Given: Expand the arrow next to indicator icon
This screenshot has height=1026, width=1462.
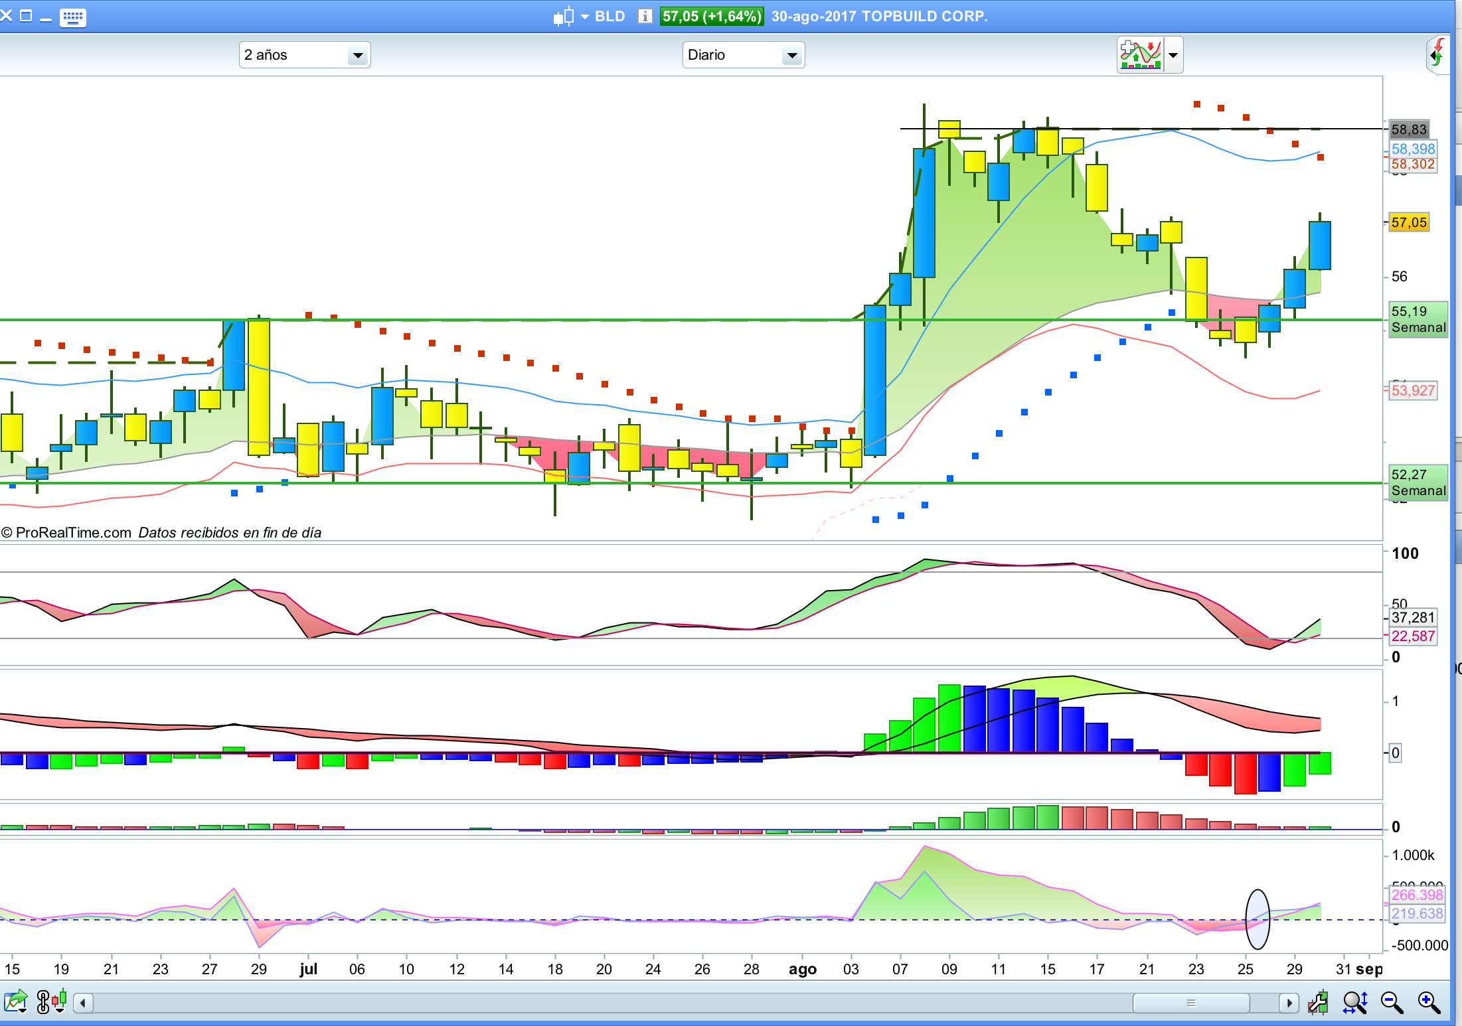Looking at the screenshot, I should click(1173, 55).
